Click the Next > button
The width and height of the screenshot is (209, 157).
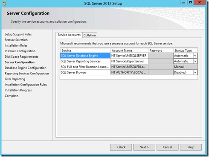coord(144,147)
